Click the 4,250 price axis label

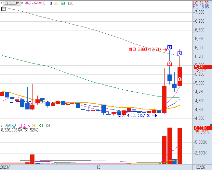pos(200,109)
